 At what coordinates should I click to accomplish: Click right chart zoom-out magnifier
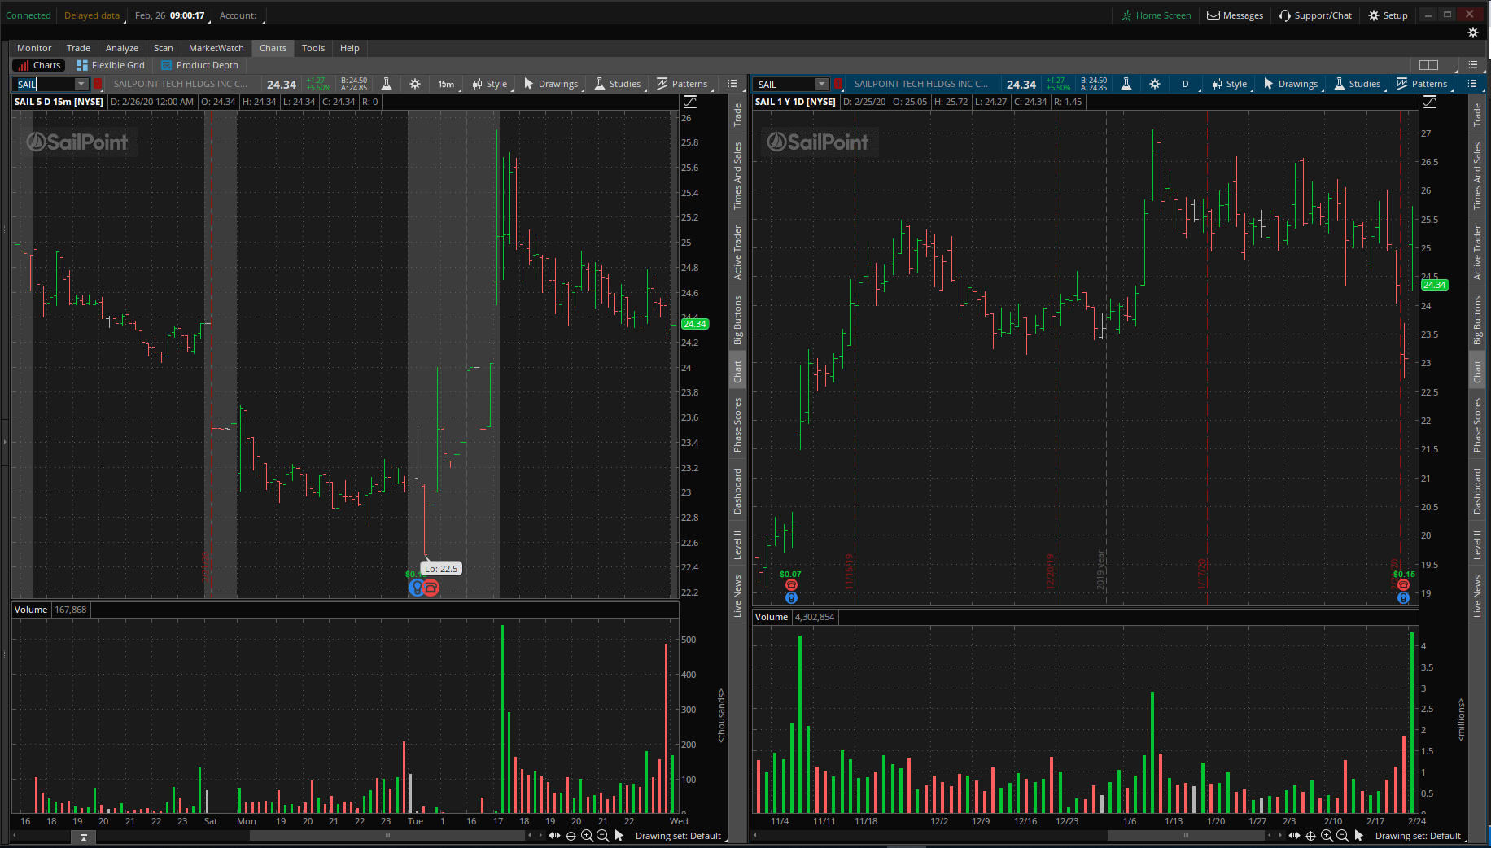coord(1343,836)
